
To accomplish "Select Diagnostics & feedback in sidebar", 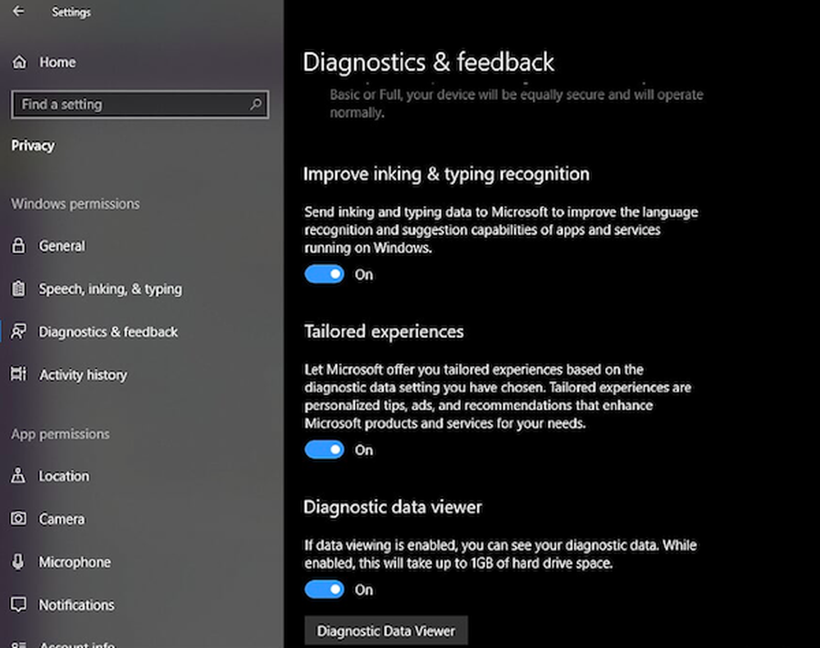I will [108, 332].
